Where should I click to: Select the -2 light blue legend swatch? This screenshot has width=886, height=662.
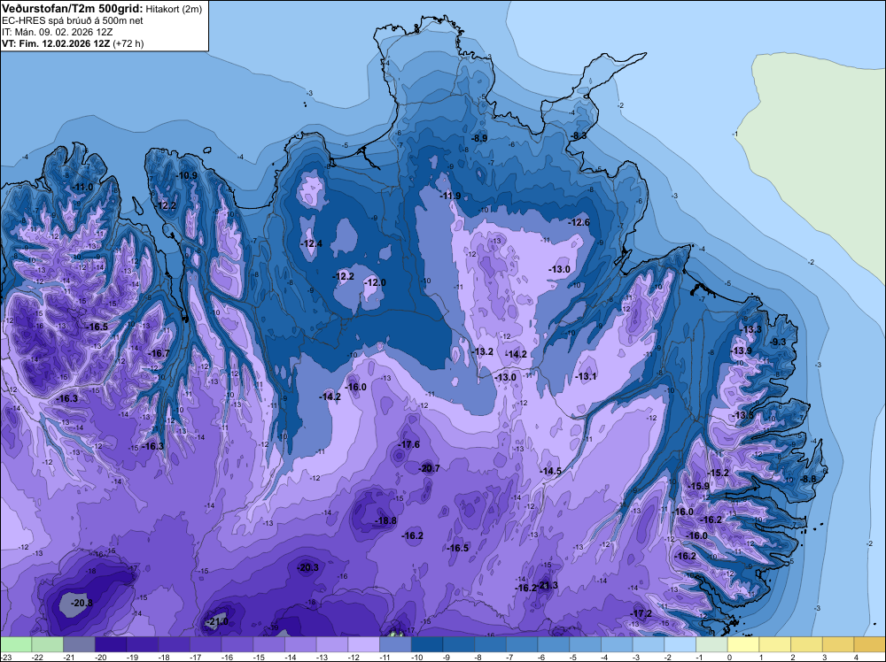(x=680, y=644)
